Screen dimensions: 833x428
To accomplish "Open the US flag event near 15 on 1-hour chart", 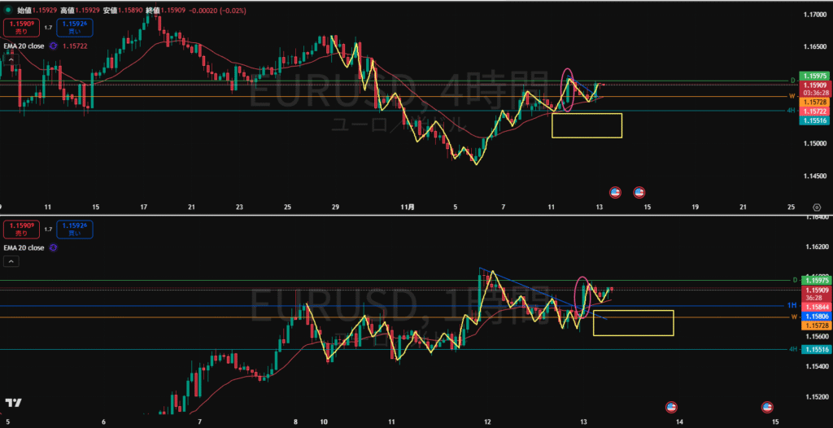I will [x=766, y=406].
